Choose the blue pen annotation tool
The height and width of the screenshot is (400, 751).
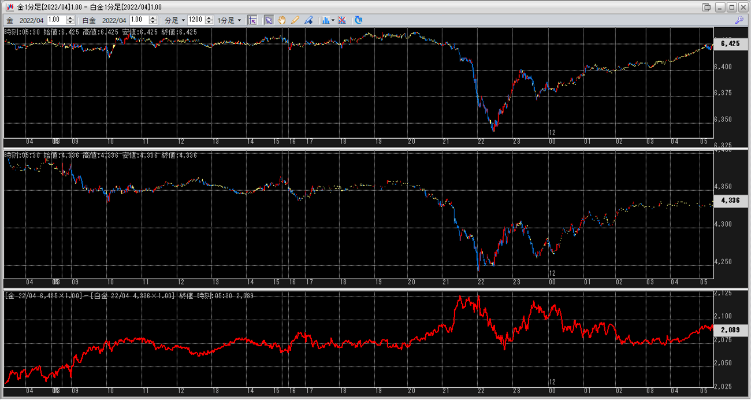pos(308,20)
